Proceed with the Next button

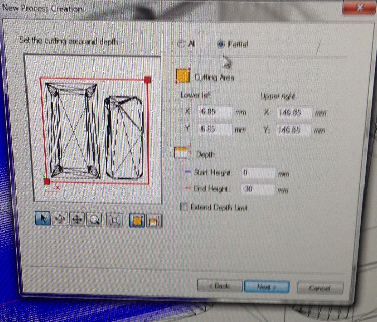pyautogui.click(x=266, y=287)
